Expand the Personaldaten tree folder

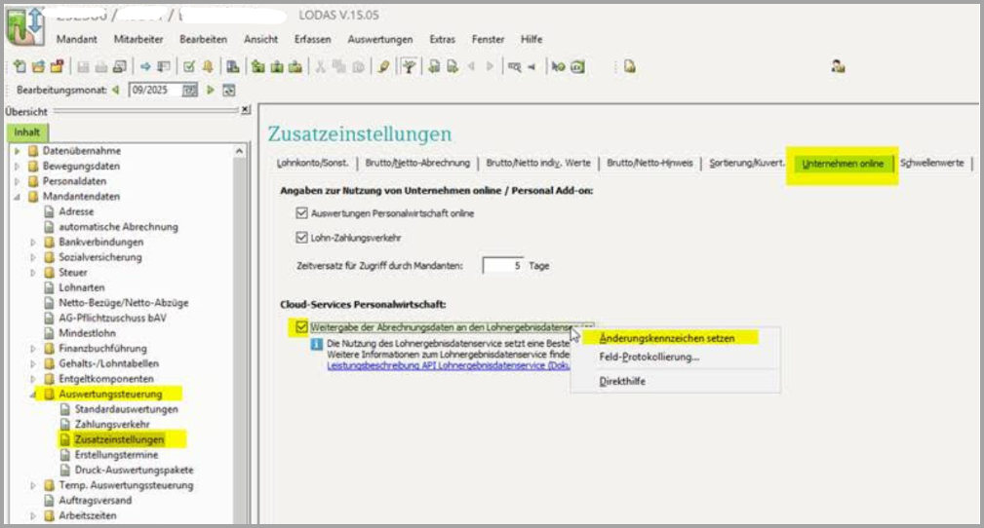(19, 181)
